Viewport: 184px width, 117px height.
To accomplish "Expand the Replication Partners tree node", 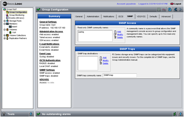I will [x=5, y=38].
